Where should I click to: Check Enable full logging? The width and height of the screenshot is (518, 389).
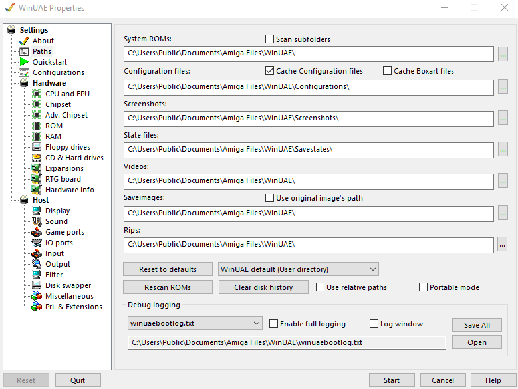point(273,324)
